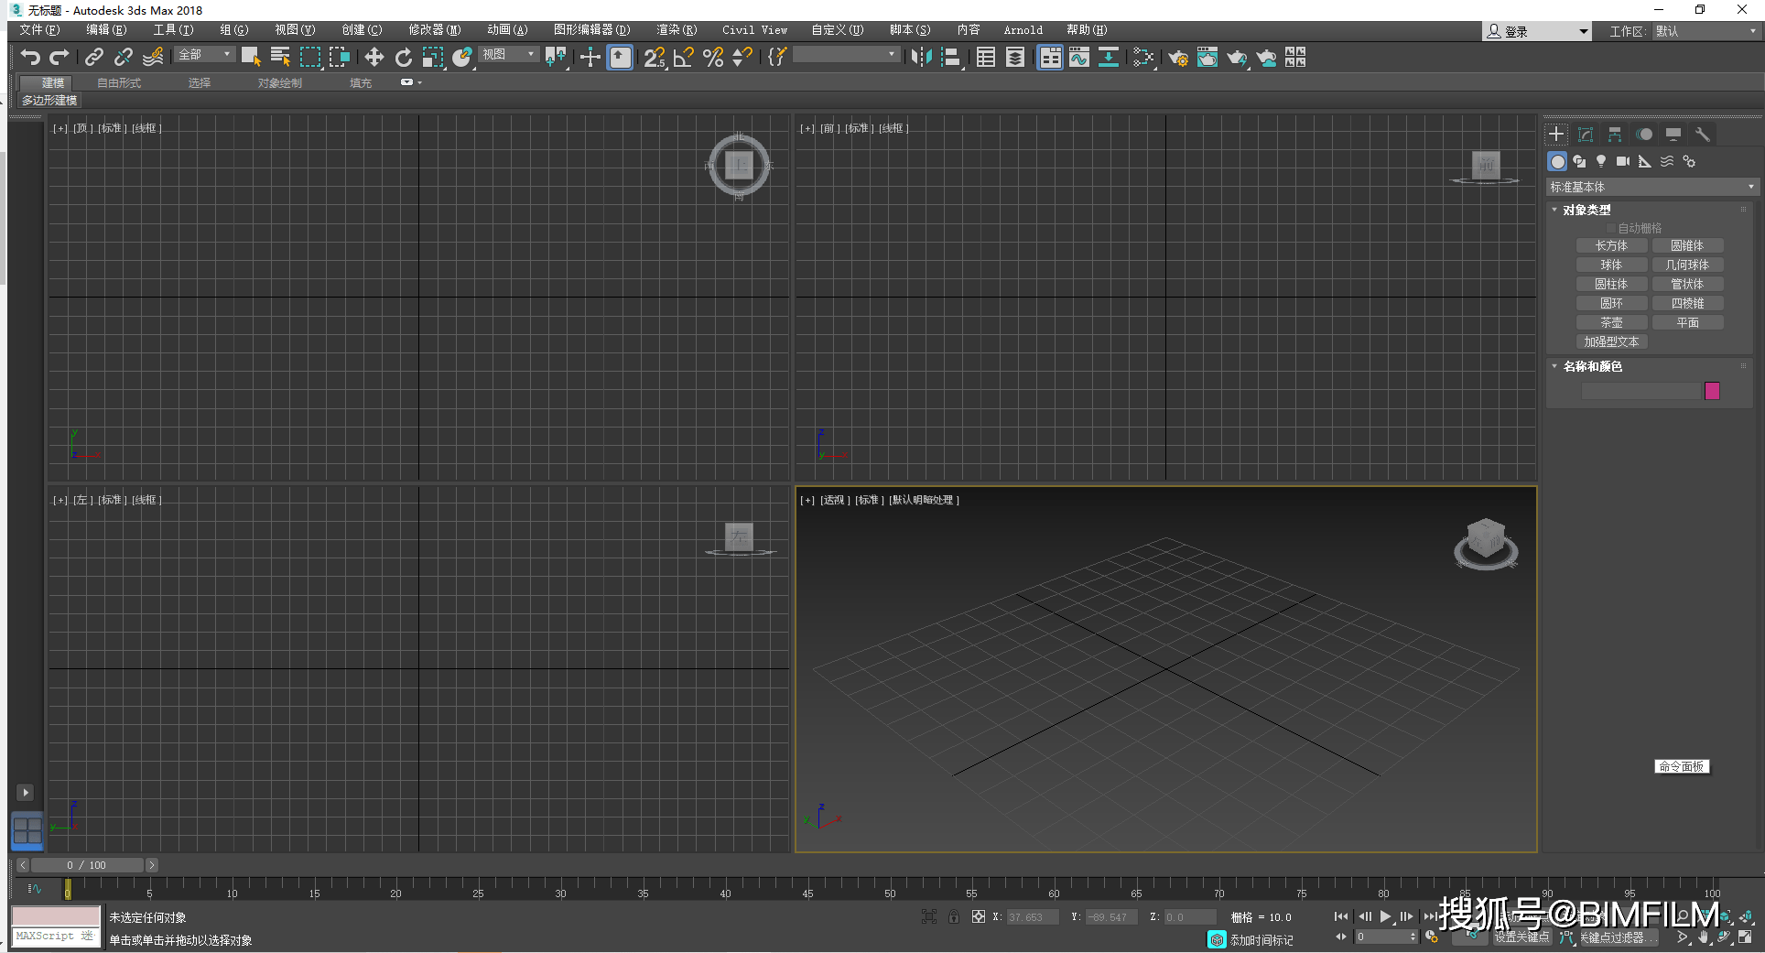Click the 球体 sphere button
This screenshot has height=953, width=1765.
pyautogui.click(x=1611, y=265)
